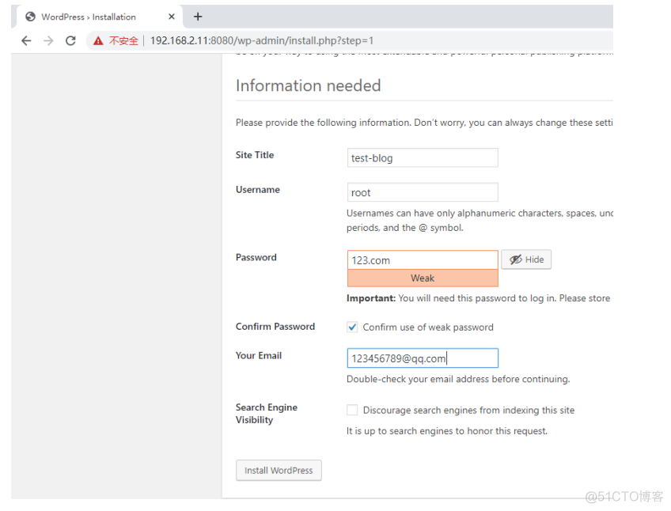Click the Site Title field label
This screenshot has width=671, height=511.
[255, 155]
